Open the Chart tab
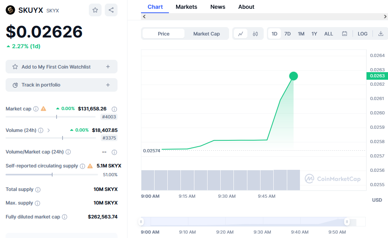 point(155,7)
